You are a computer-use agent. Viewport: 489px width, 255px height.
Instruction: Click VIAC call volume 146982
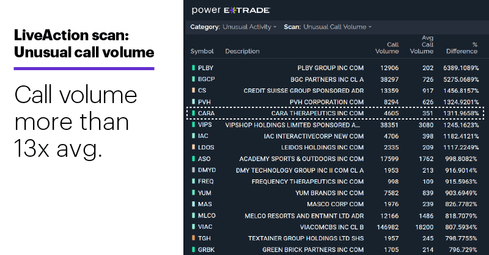coord(388,227)
